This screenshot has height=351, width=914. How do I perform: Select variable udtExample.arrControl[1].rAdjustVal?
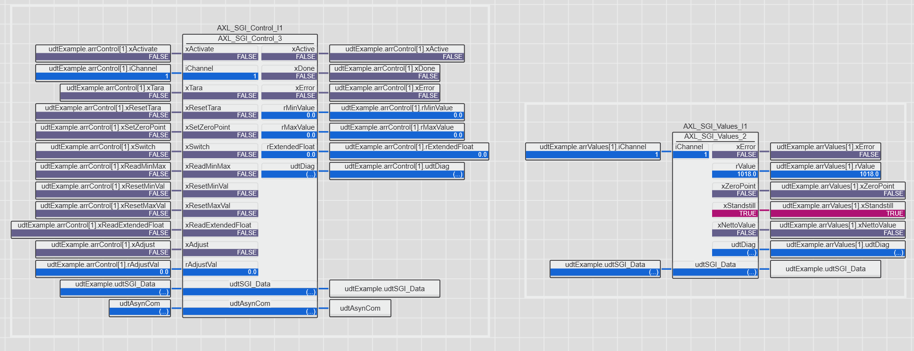[103, 269]
